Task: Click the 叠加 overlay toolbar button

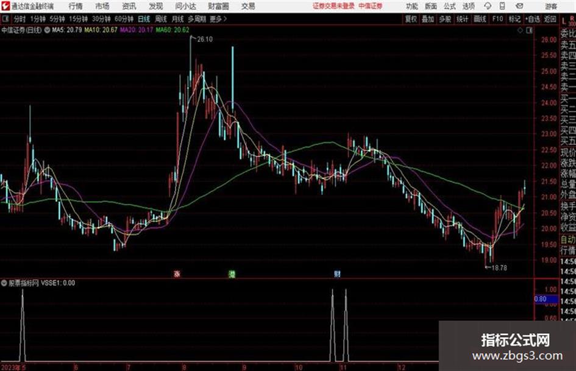Action: pyautogui.click(x=428, y=19)
